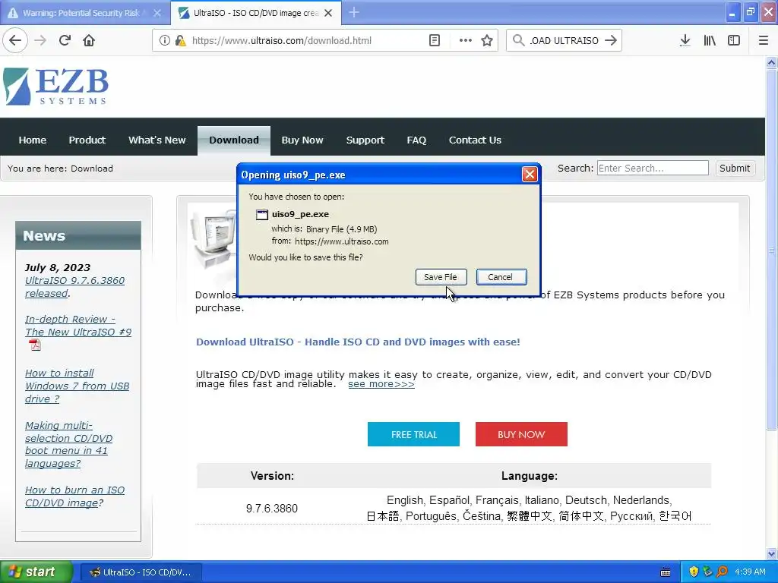Click the clock showing 4:39 AM

point(750,572)
